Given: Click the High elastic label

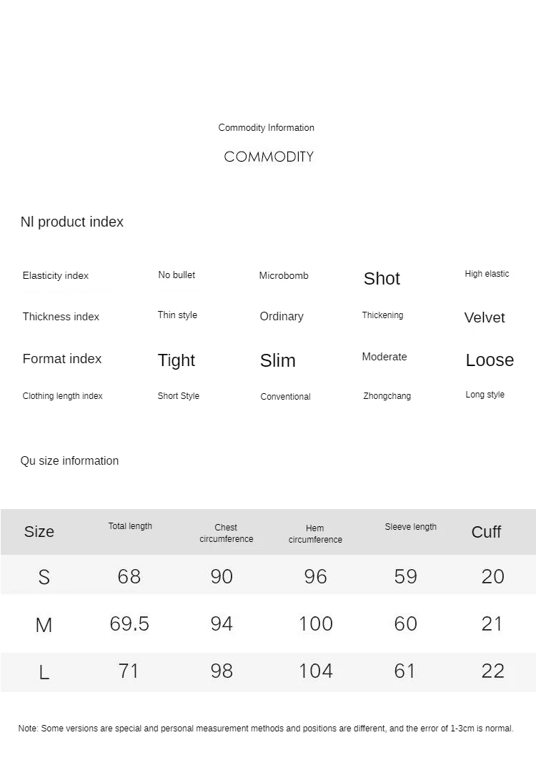Looking at the screenshot, I should (x=487, y=274).
